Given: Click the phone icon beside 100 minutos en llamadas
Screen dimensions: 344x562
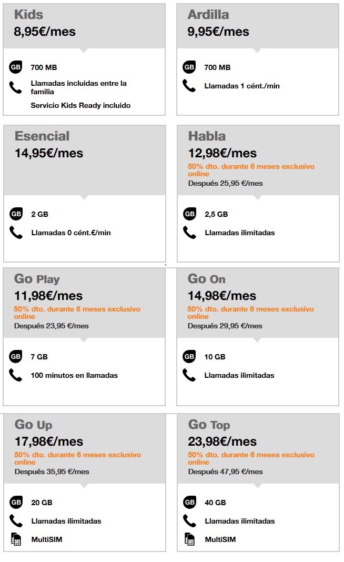Looking at the screenshot, I should 16,375.
